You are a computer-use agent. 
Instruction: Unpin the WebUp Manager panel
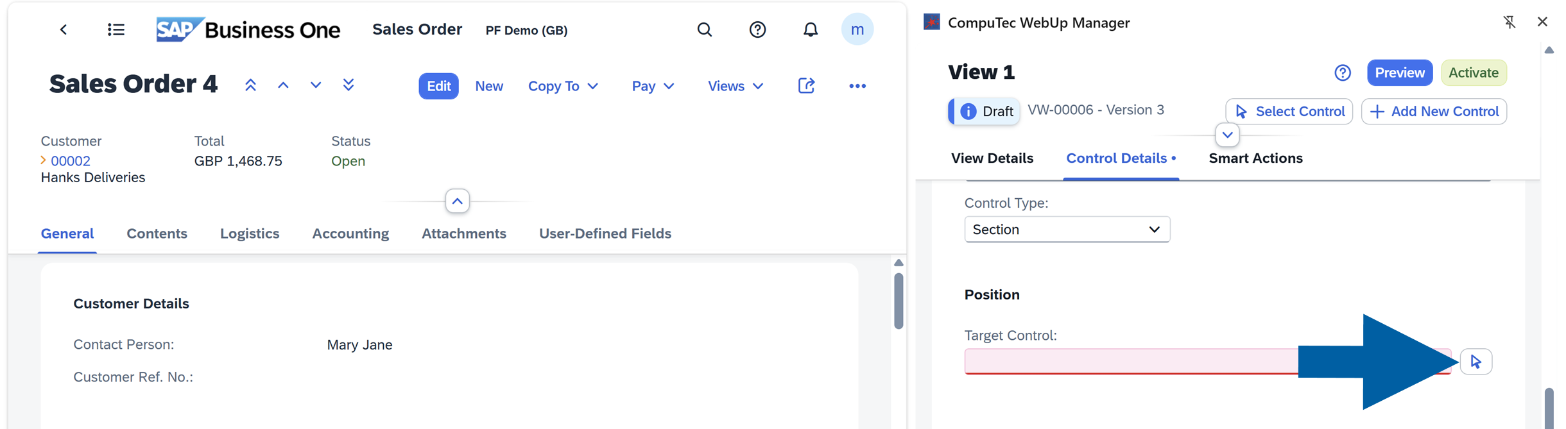coord(1510,22)
